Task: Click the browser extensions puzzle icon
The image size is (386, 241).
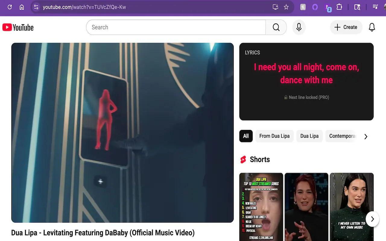Action: click(339, 7)
